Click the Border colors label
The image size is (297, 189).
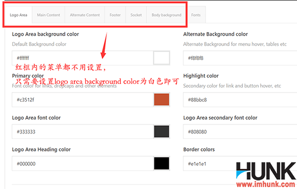pyautogui.click(x=199, y=149)
